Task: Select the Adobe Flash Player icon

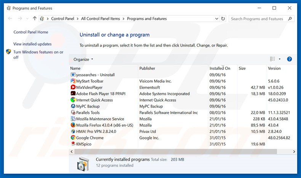Action: tap(73, 94)
